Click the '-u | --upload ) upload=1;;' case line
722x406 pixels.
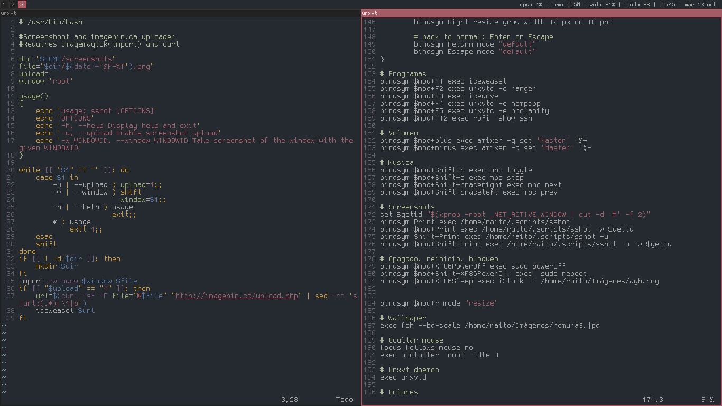[x=107, y=185]
